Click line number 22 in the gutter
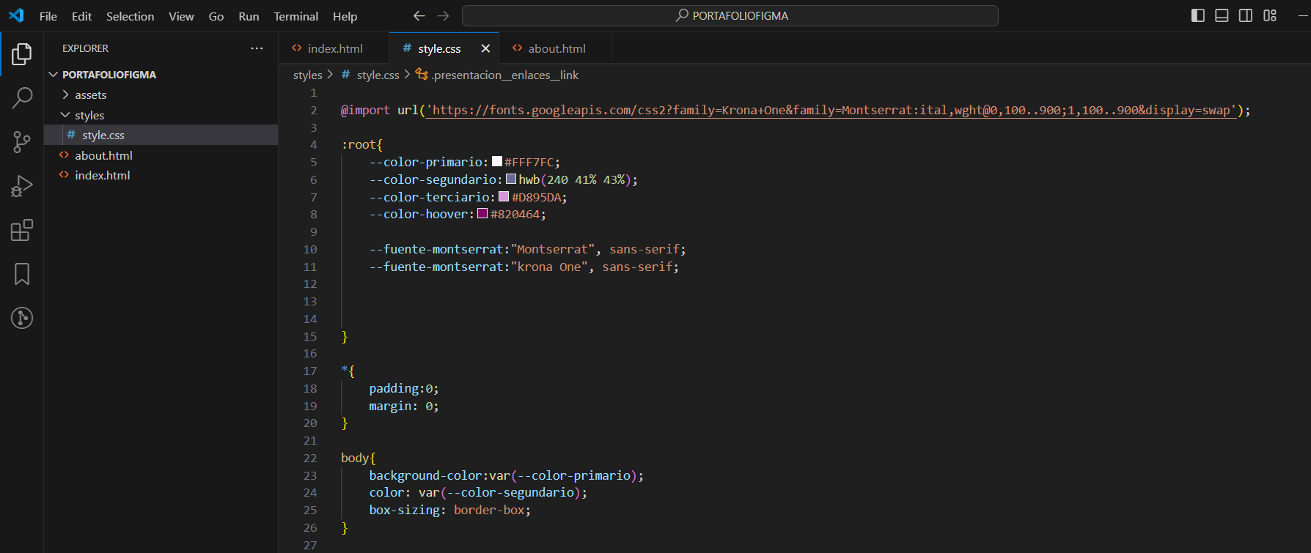 click(x=310, y=458)
